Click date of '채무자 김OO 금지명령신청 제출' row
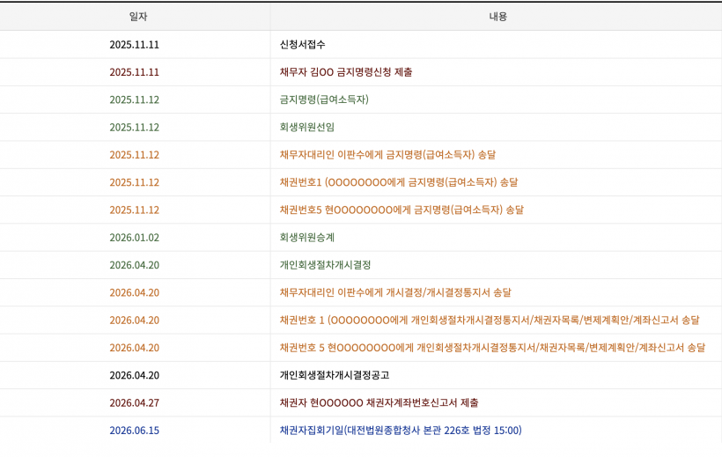The width and height of the screenshot is (722, 457). pos(135,72)
